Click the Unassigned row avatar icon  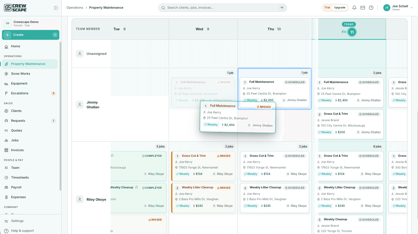(x=80, y=54)
